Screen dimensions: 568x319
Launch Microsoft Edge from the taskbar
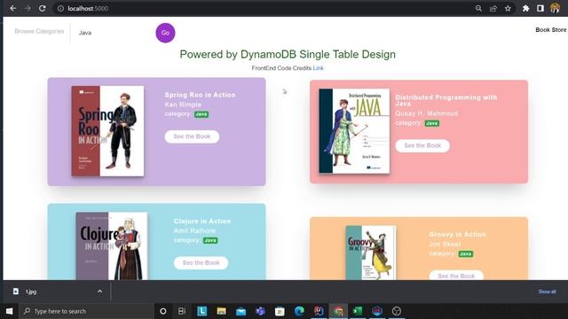pyautogui.click(x=299, y=311)
